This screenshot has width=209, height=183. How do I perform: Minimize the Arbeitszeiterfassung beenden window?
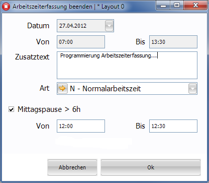click(163, 6)
